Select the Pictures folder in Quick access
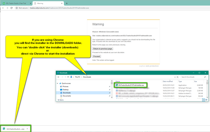Image resolution: width=210 pixels, height=132 pixels. 66,86
